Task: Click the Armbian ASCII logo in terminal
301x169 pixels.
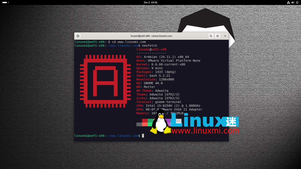Action: 105,81
